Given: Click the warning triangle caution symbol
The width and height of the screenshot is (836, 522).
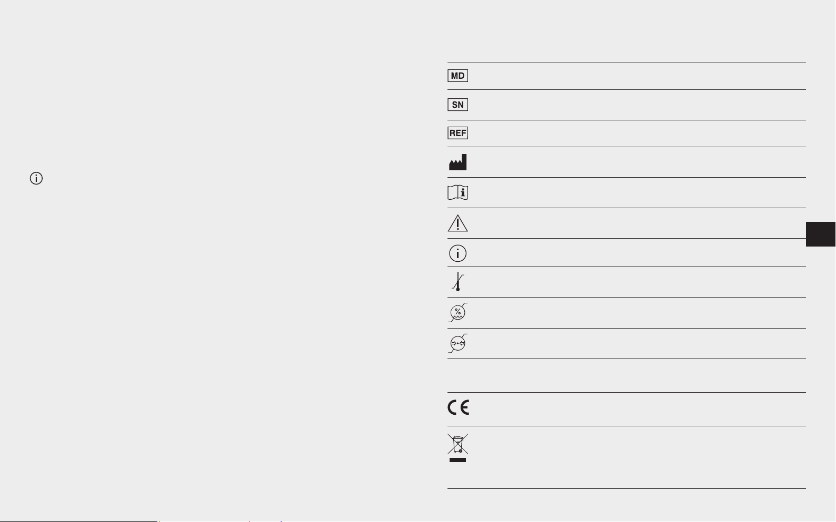Looking at the screenshot, I should (x=457, y=223).
